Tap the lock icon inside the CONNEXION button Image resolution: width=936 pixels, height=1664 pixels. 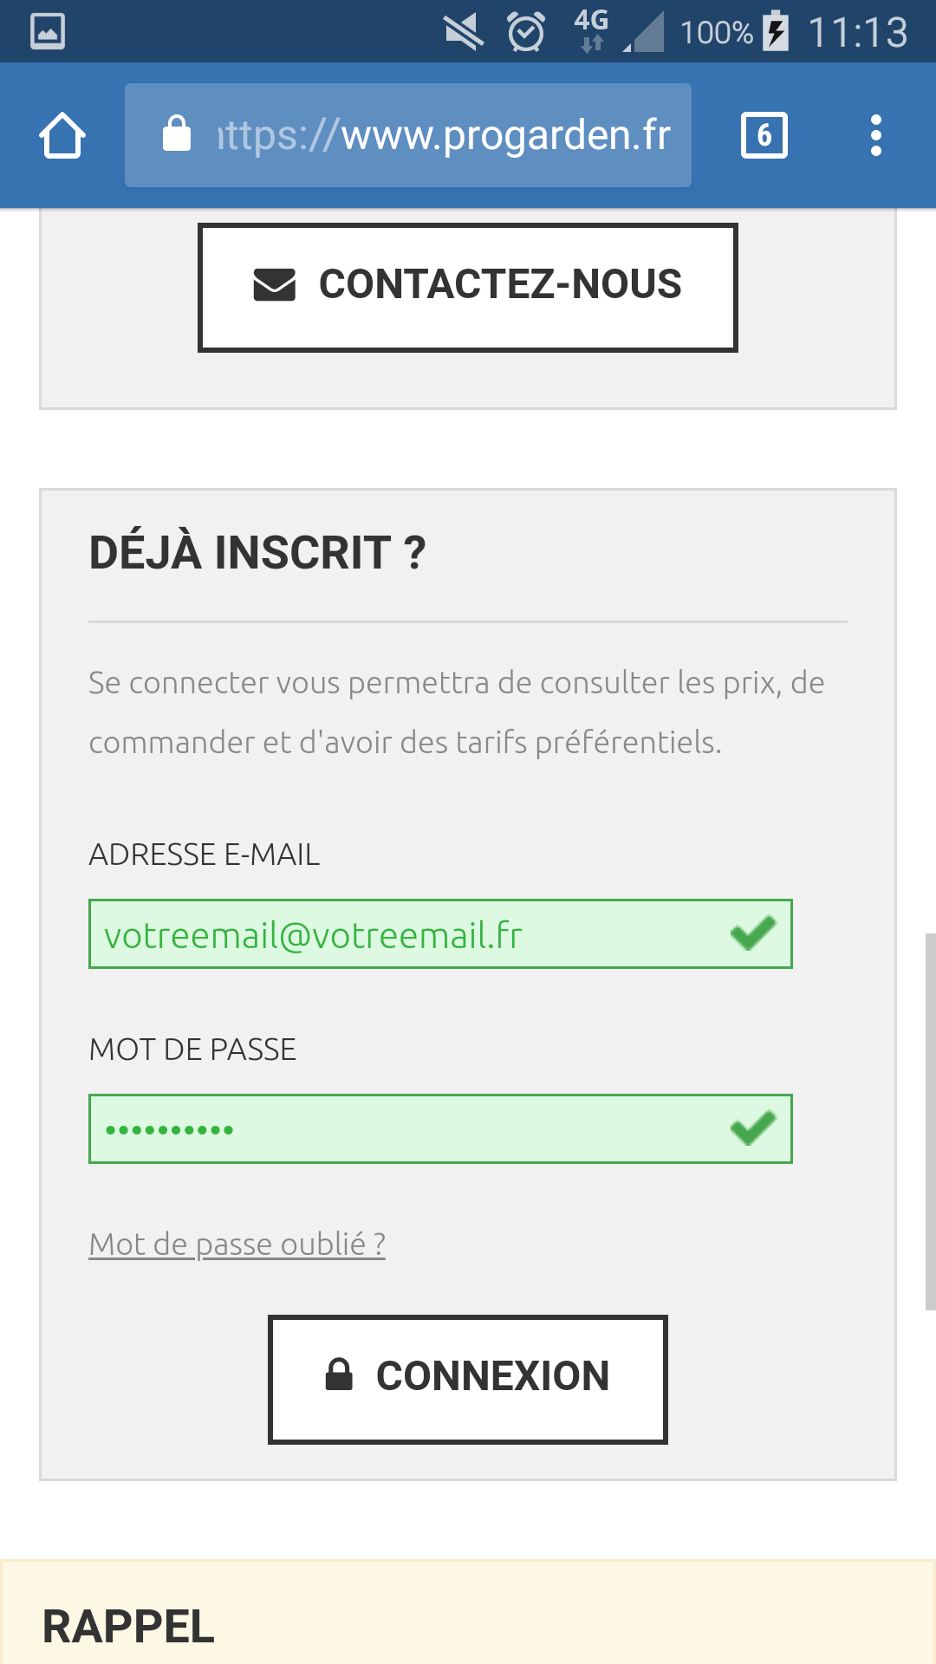[x=340, y=1374]
